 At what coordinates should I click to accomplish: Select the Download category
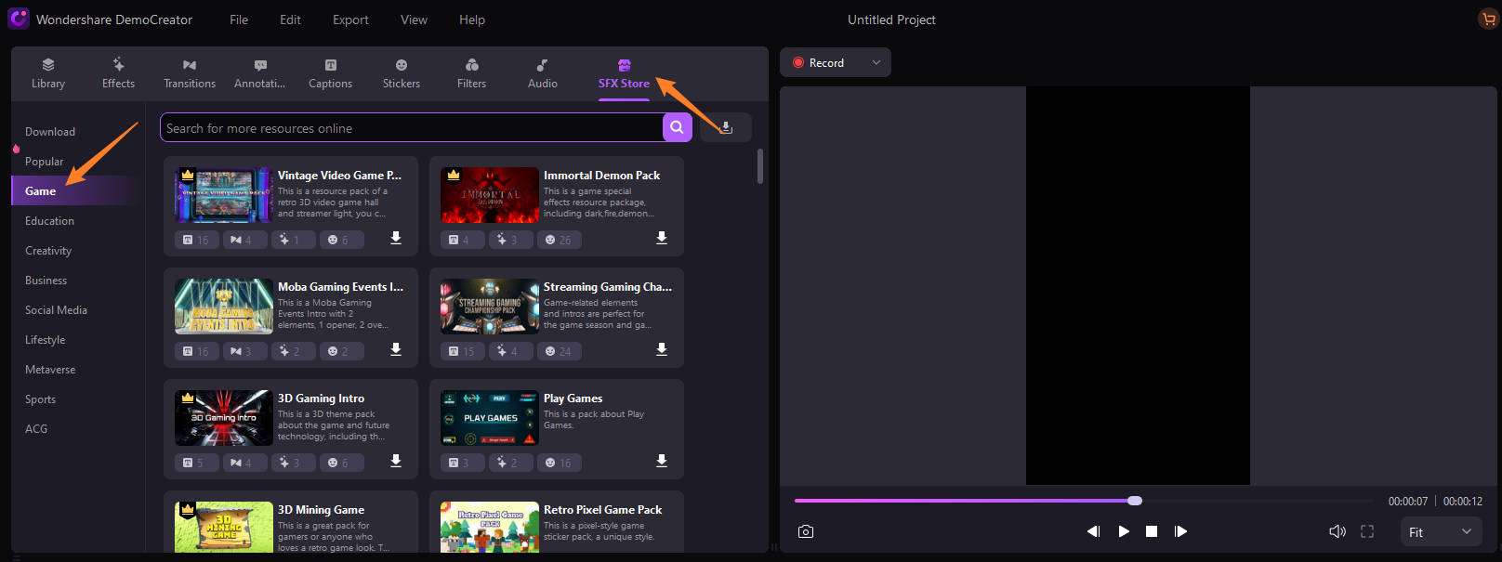50,132
